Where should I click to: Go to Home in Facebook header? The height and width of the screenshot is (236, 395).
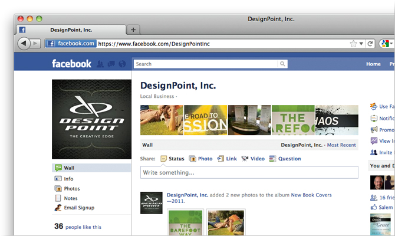click(373, 64)
